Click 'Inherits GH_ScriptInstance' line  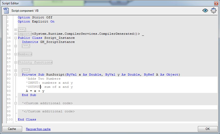point(48,42)
